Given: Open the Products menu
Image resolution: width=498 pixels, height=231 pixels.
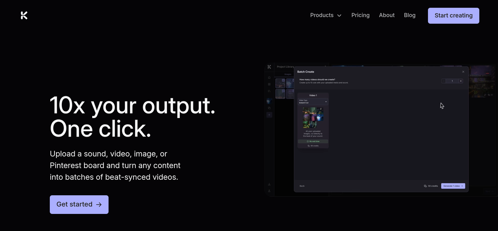Looking at the screenshot, I should point(326,15).
